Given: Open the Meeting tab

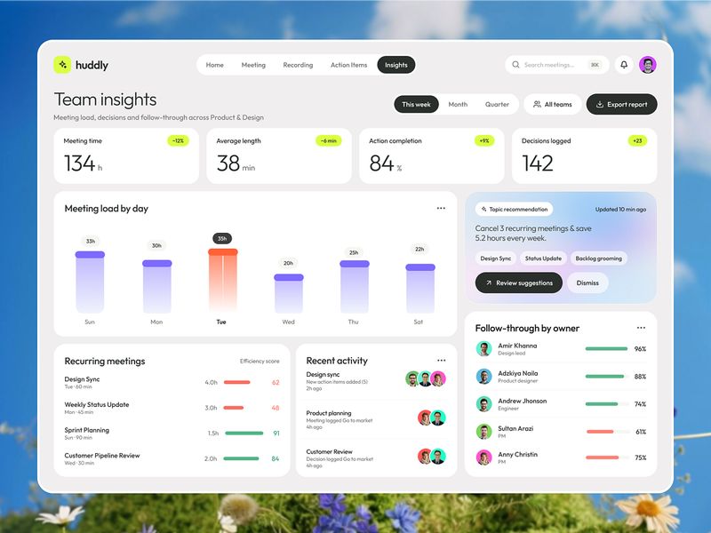Looking at the screenshot, I should [x=253, y=65].
